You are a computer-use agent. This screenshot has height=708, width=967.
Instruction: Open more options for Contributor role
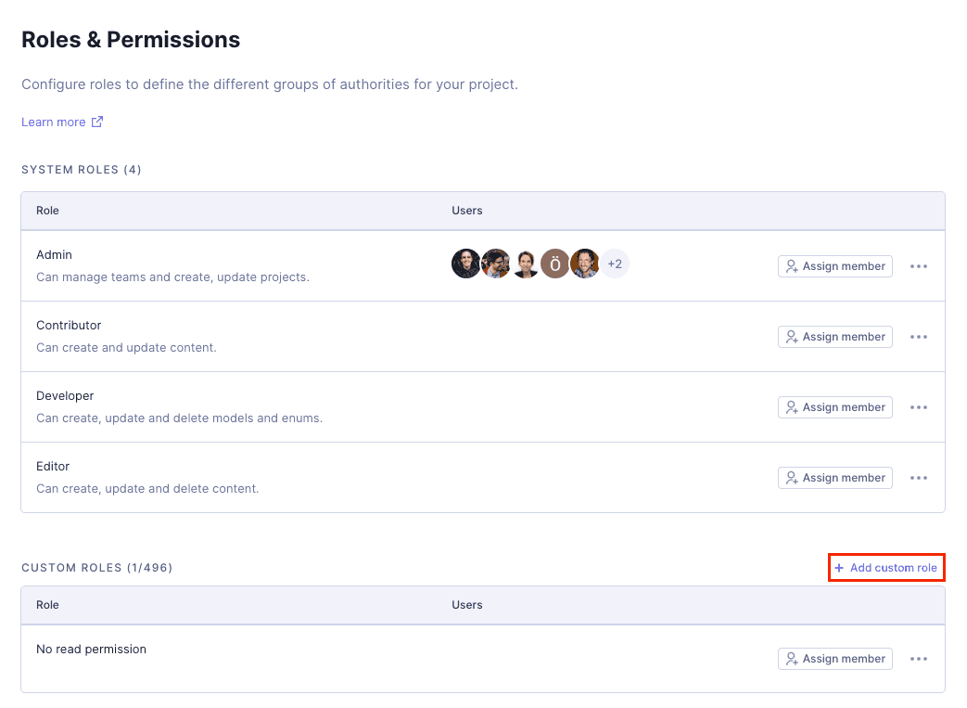click(x=919, y=337)
